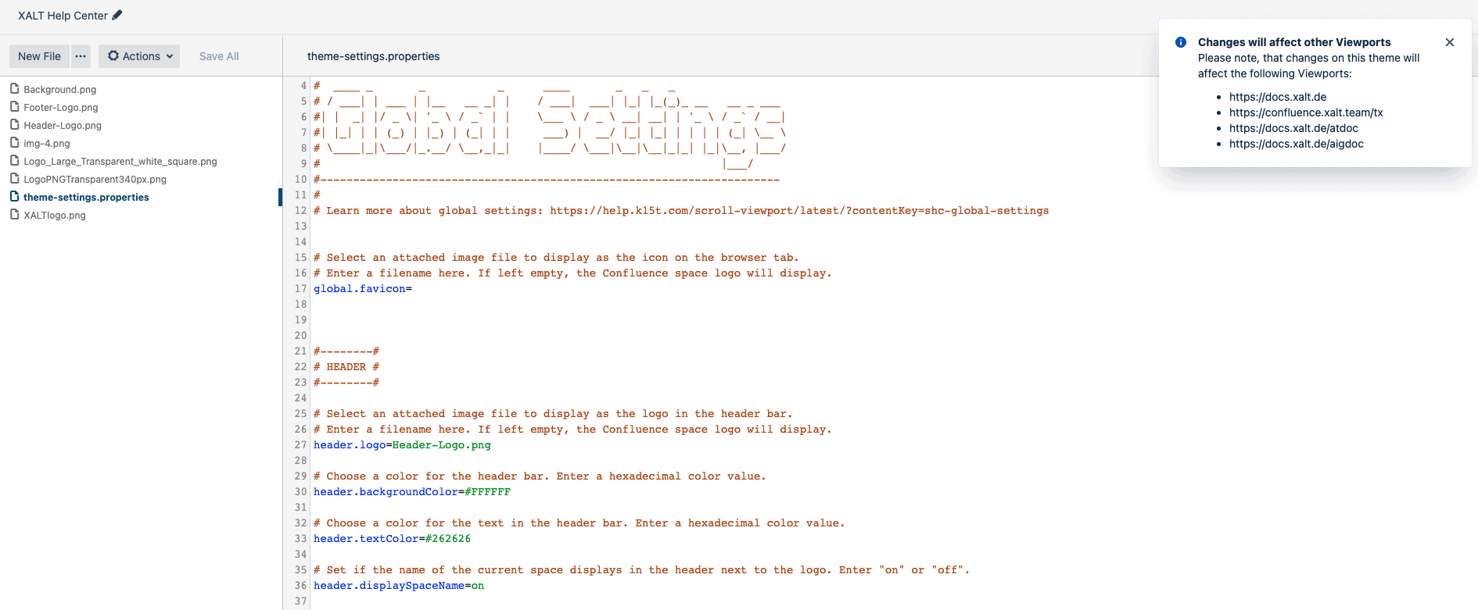Click the New File button

tap(39, 56)
